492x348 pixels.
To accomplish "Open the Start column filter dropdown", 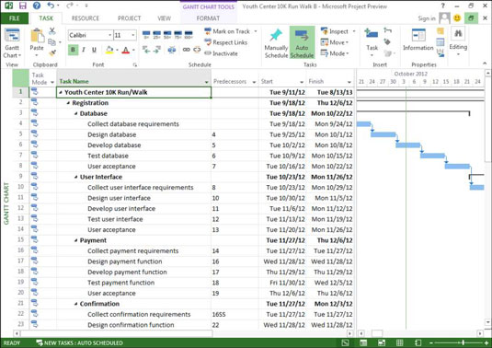I will pos(302,82).
